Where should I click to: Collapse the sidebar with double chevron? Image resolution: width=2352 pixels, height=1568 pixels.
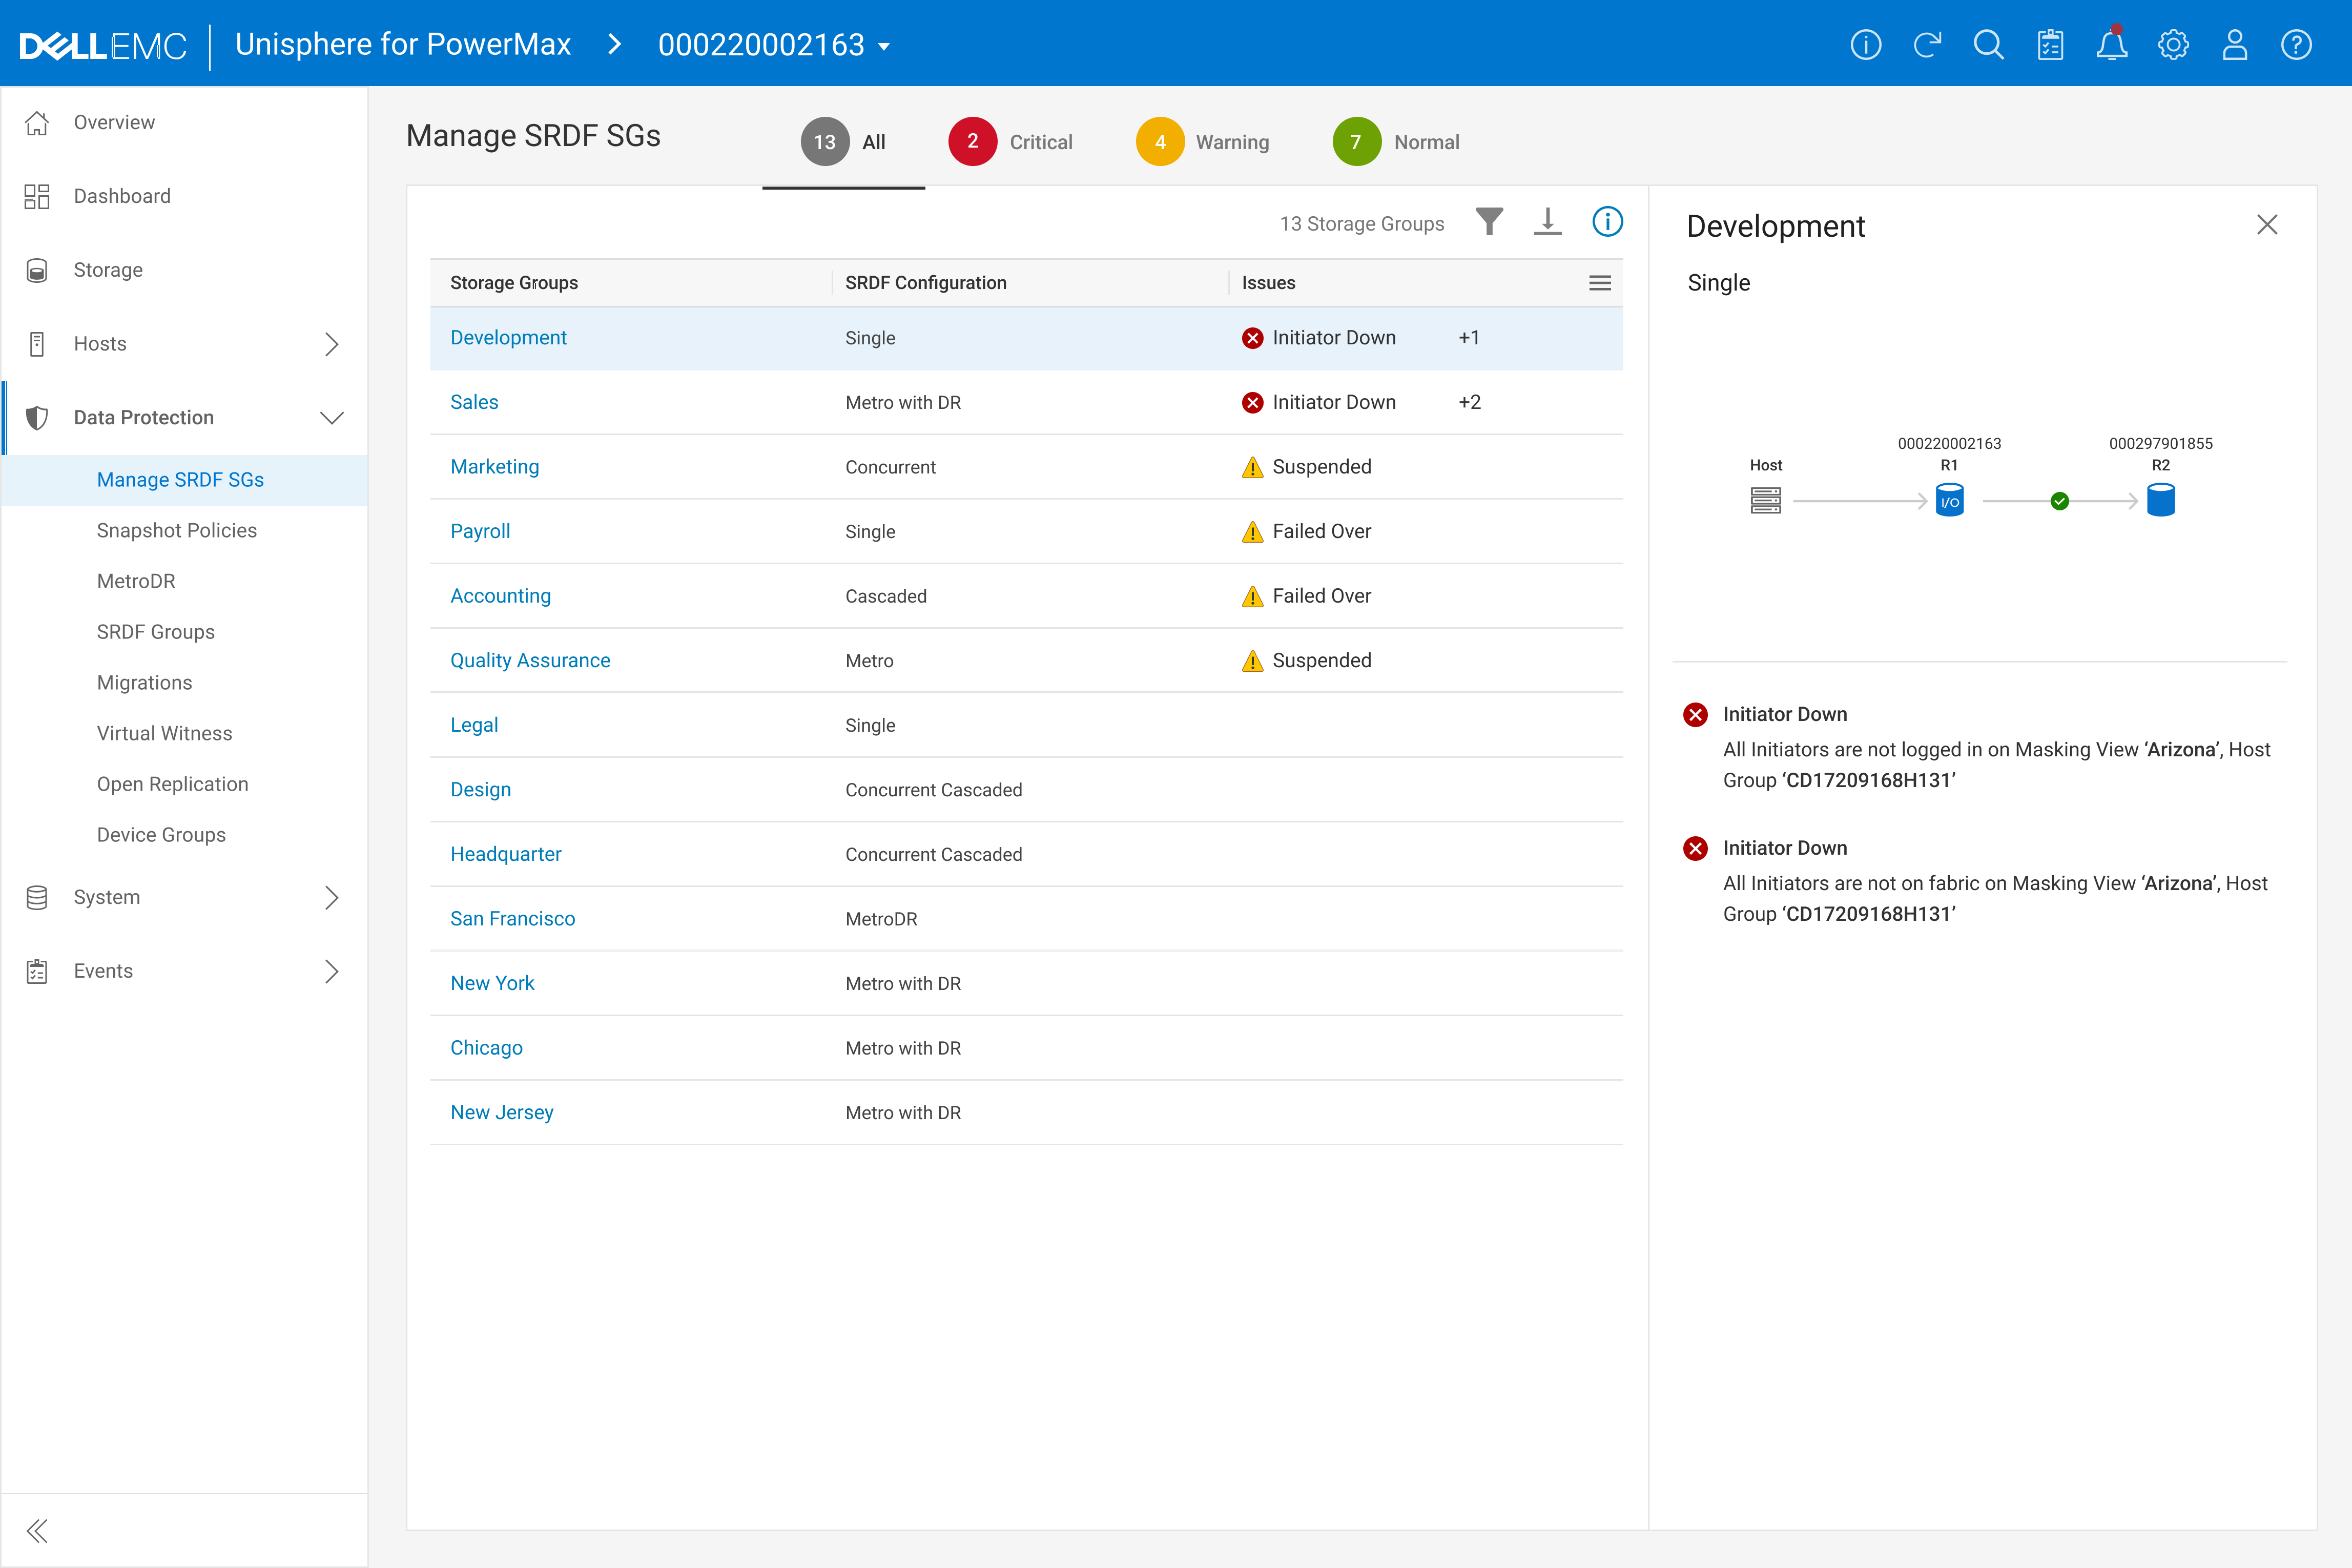[37, 1530]
